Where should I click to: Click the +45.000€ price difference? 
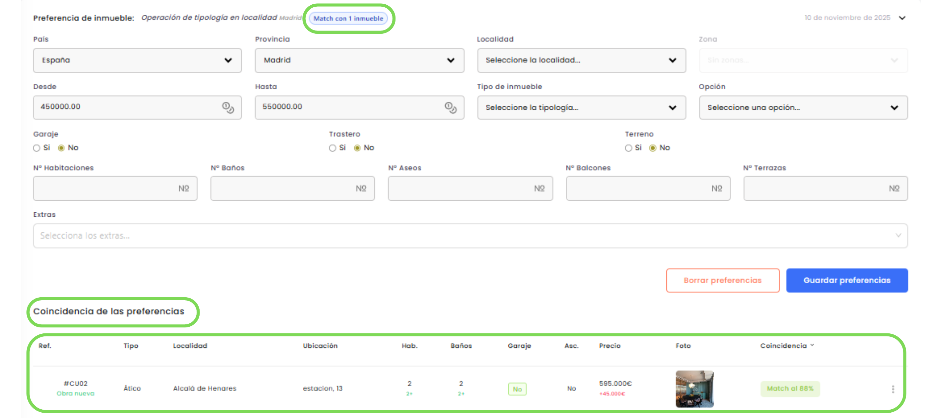[612, 394]
